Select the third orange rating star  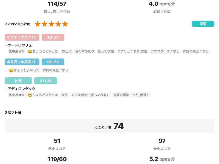pyautogui.click(x=51, y=24)
